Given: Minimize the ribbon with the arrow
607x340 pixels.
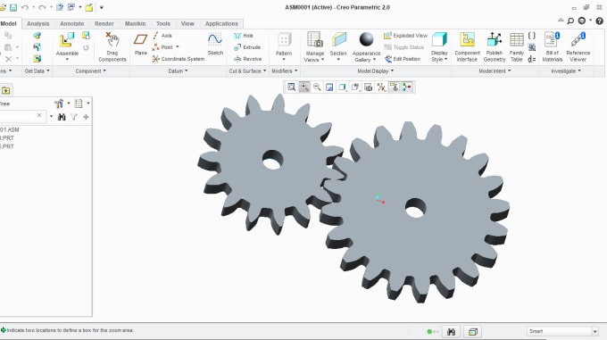Looking at the screenshot, I should (x=561, y=21).
